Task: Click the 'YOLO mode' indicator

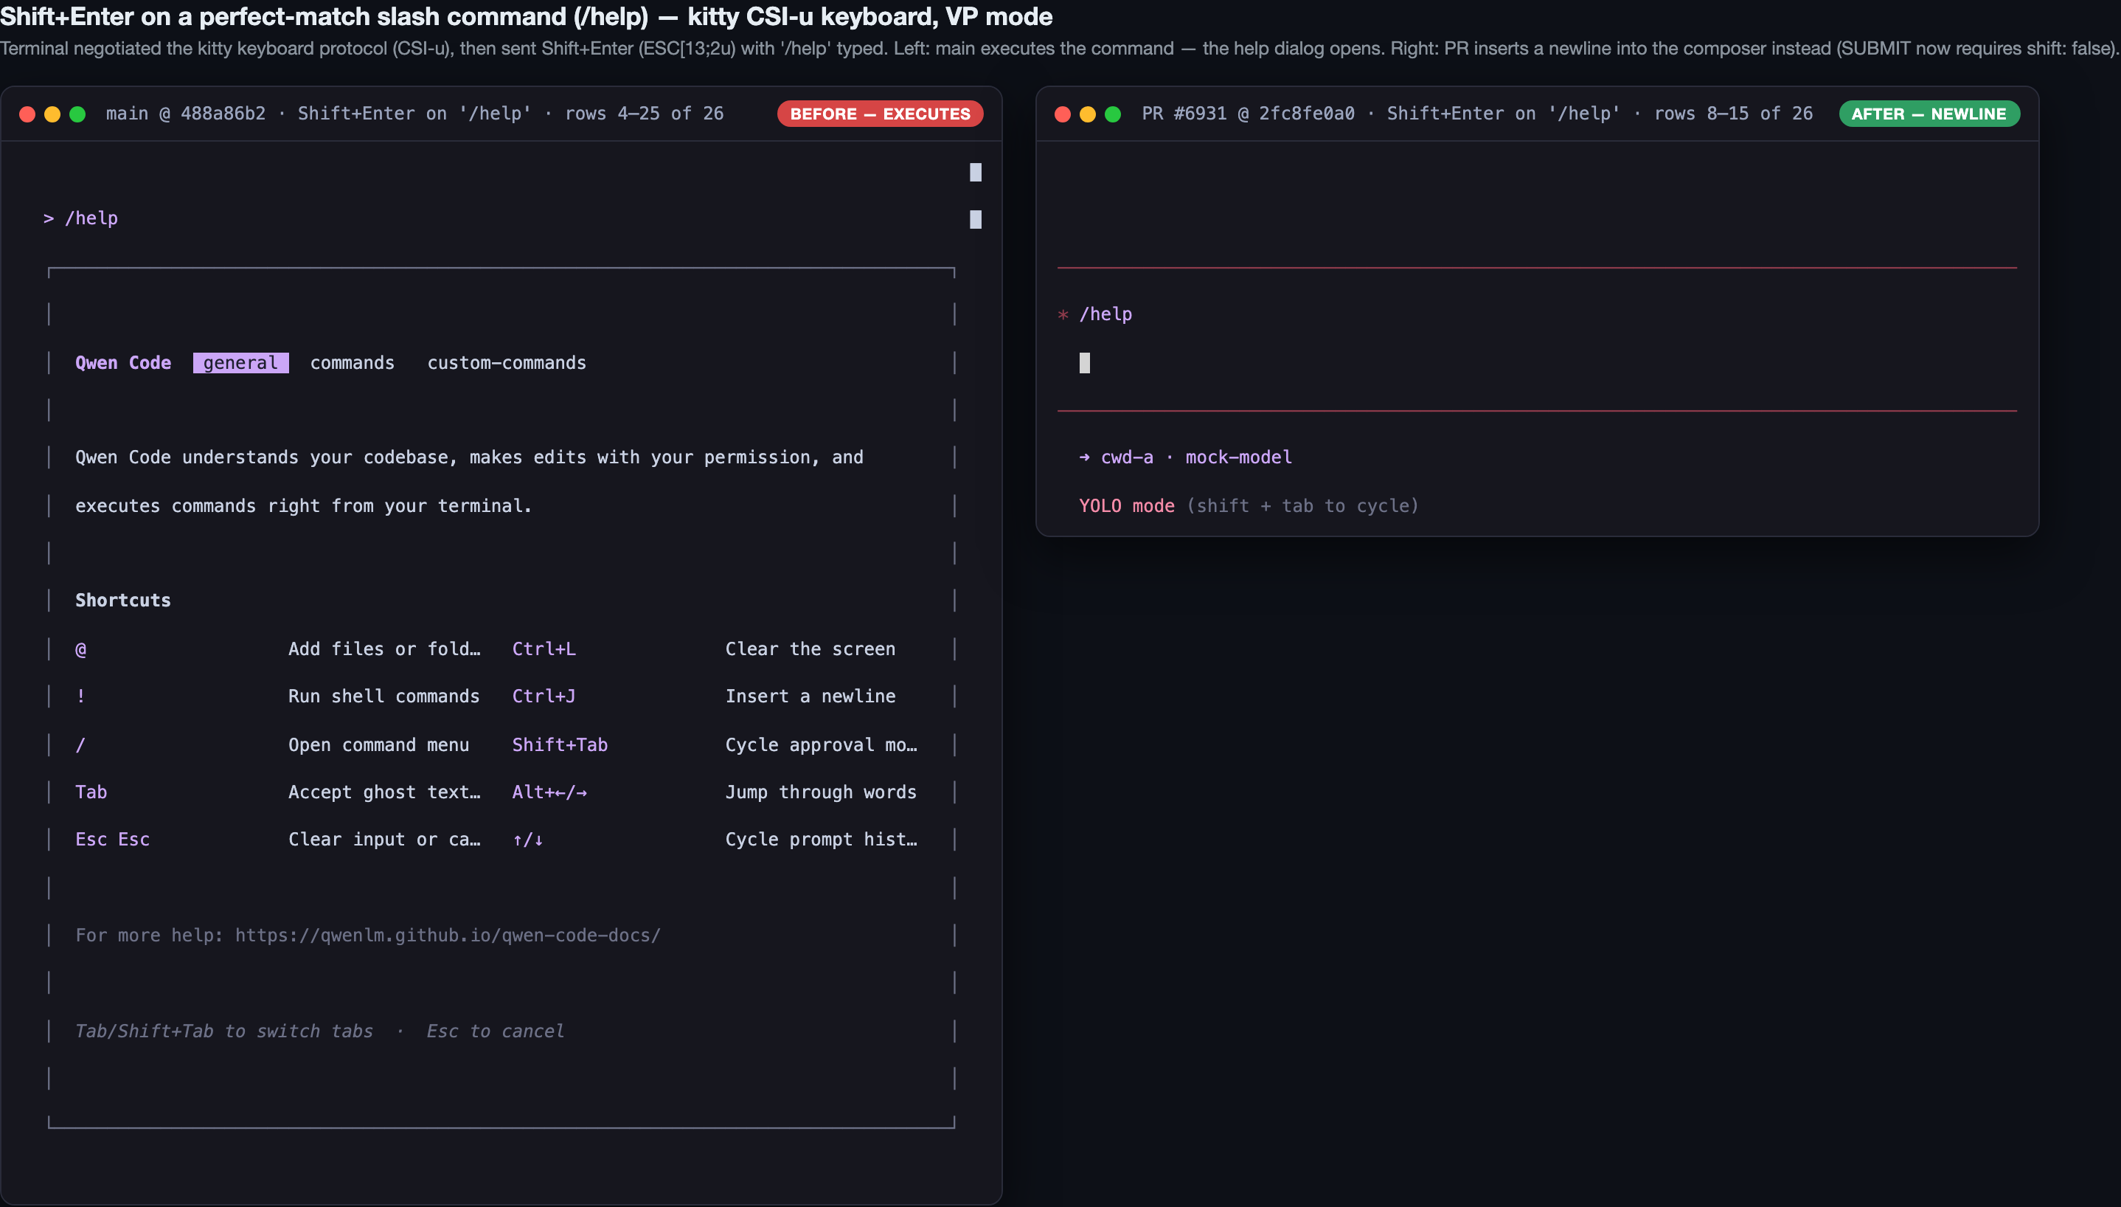Action: click(x=1127, y=505)
